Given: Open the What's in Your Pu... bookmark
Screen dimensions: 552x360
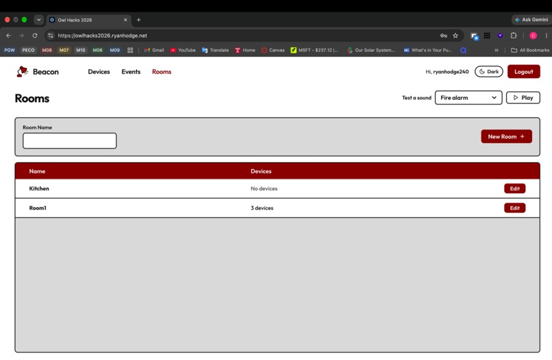Looking at the screenshot, I should [428, 51].
